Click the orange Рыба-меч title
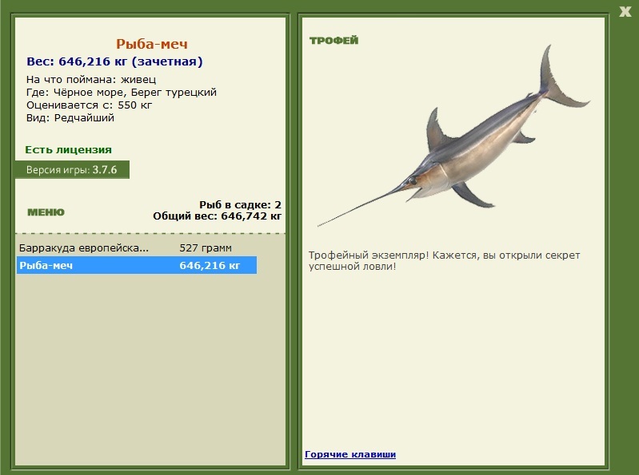This screenshot has height=475, width=639. 152,44
